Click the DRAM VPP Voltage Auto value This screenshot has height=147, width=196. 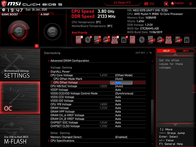pyautogui.click(x=118, y=112)
